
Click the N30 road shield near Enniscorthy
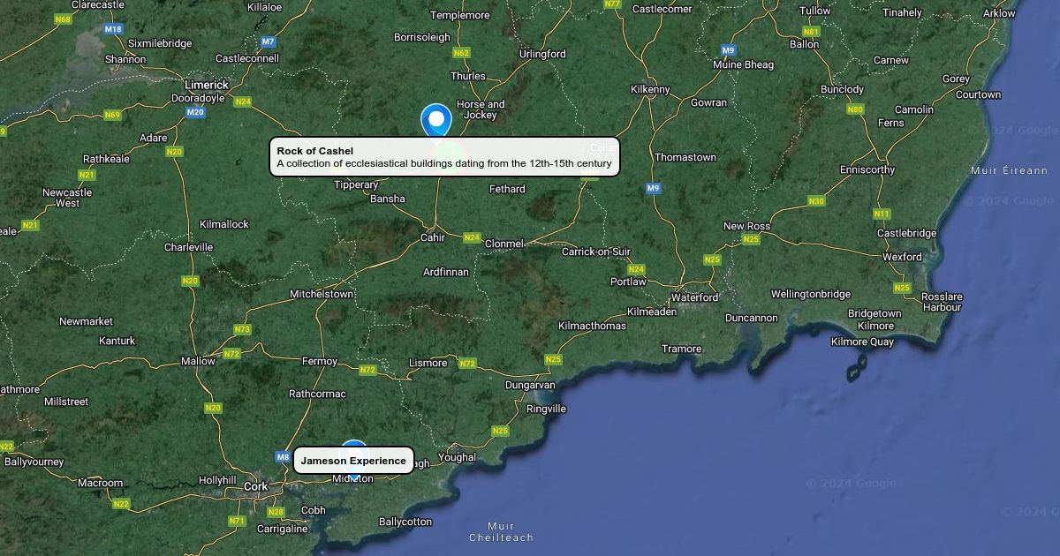816,201
